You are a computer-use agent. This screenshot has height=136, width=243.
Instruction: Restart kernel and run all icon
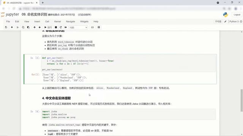66,27
